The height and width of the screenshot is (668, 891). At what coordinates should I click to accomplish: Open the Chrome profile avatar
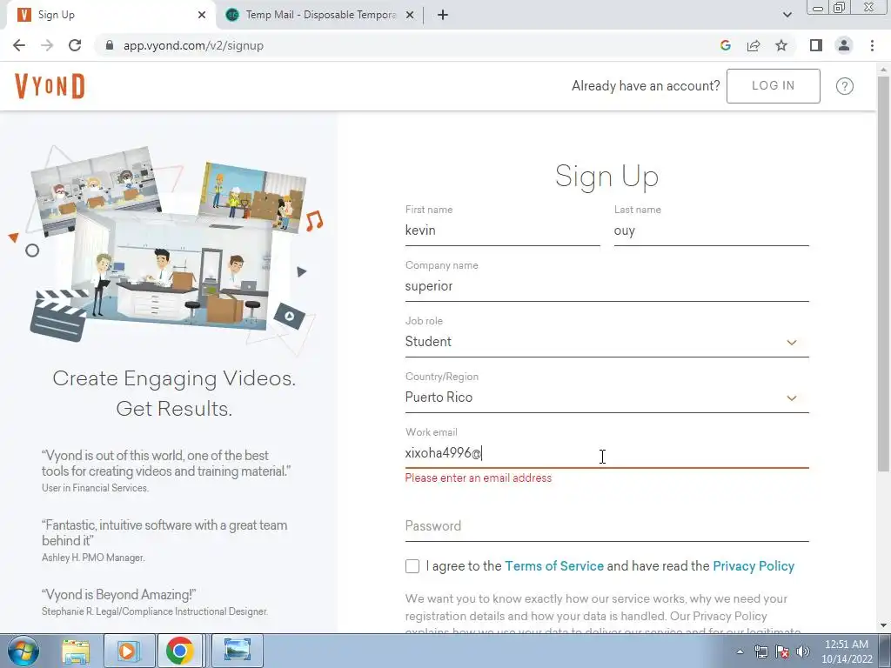point(844,45)
